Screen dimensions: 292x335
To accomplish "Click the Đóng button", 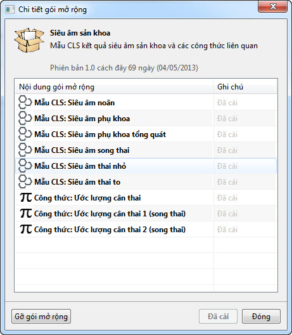I will click(x=261, y=317).
